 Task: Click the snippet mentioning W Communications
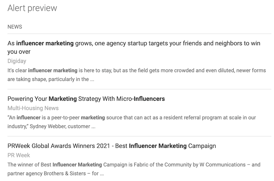click(x=134, y=169)
